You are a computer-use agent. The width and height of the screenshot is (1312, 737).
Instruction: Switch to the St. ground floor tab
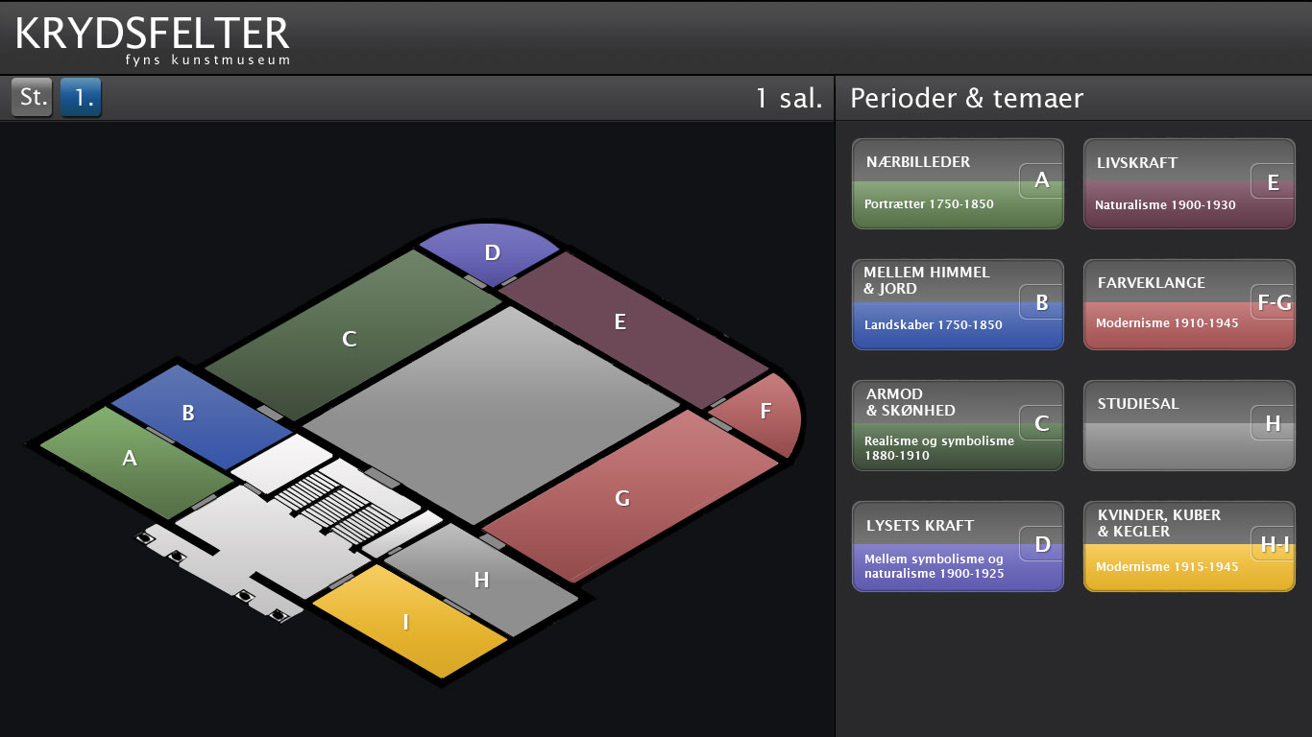point(33,98)
